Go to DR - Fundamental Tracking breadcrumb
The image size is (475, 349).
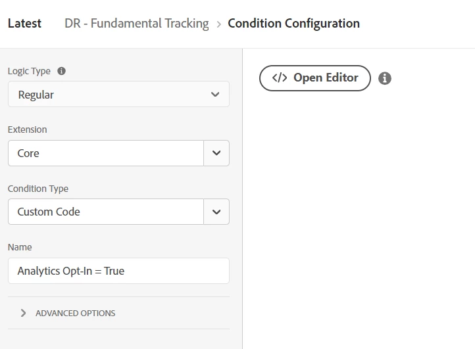coord(136,24)
